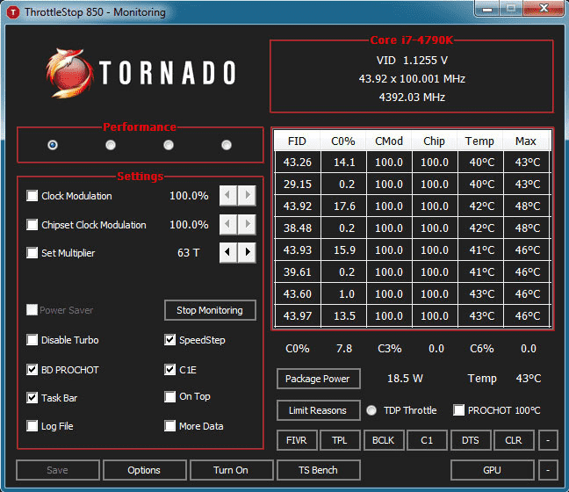
Task: Click the minus button beside CLR
Action: [x=548, y=440]
